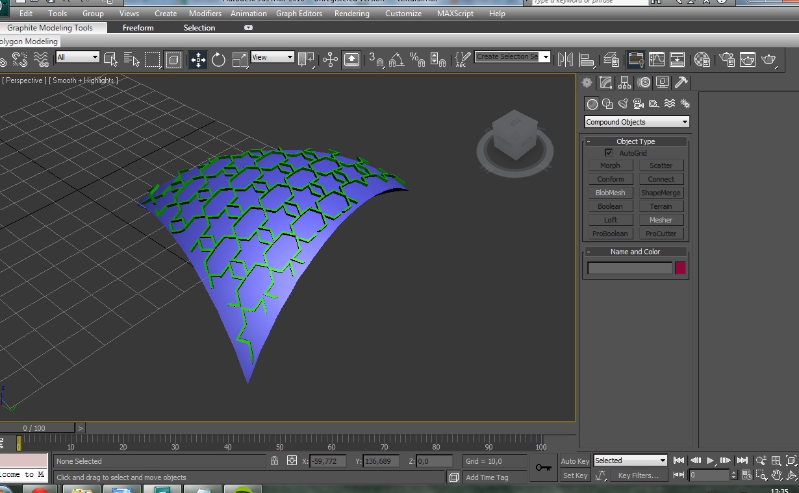Open the Compound Objects dropdown
This screenshot has width=799, height=493.
point(637,122)
